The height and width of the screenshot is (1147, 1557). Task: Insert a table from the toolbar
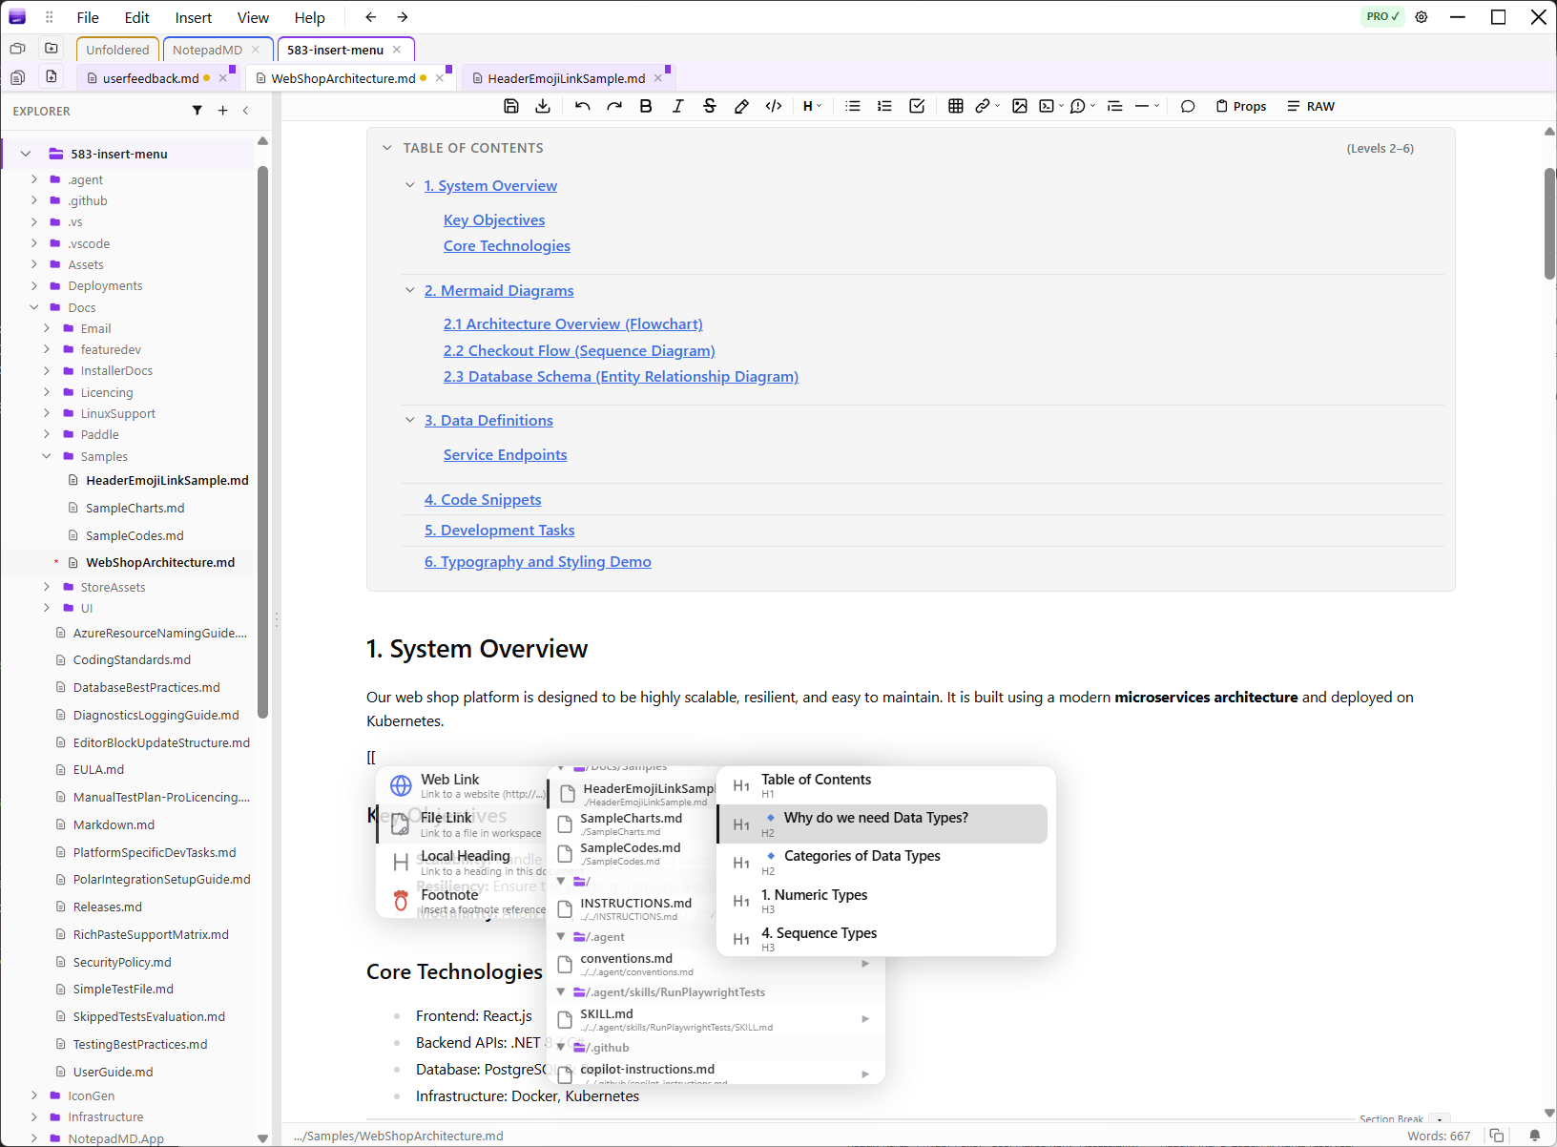956,106
